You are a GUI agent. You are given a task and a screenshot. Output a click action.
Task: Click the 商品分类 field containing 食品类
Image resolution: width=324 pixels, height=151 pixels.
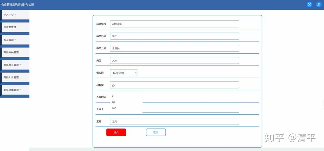point(174,48)
